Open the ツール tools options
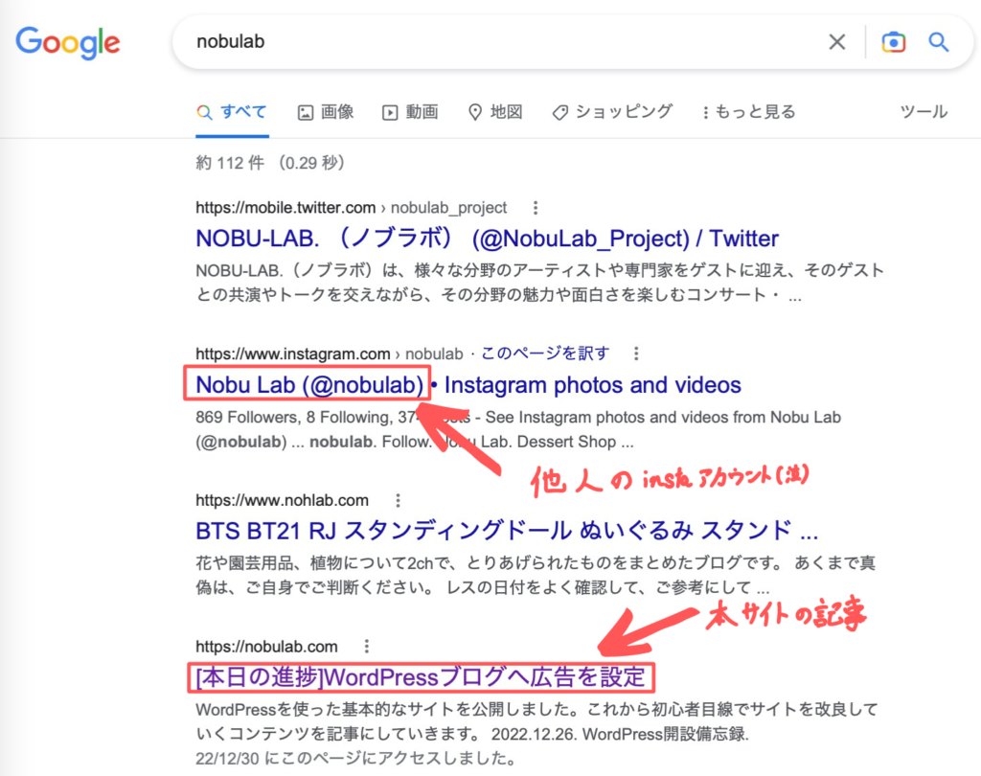This screenshot has height=776, width=981. pyautogui.click(x=924, y=112)
